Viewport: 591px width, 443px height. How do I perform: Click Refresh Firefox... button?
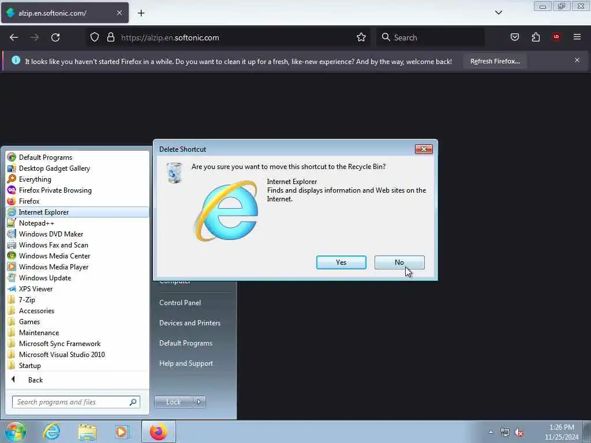pos(495,61)
